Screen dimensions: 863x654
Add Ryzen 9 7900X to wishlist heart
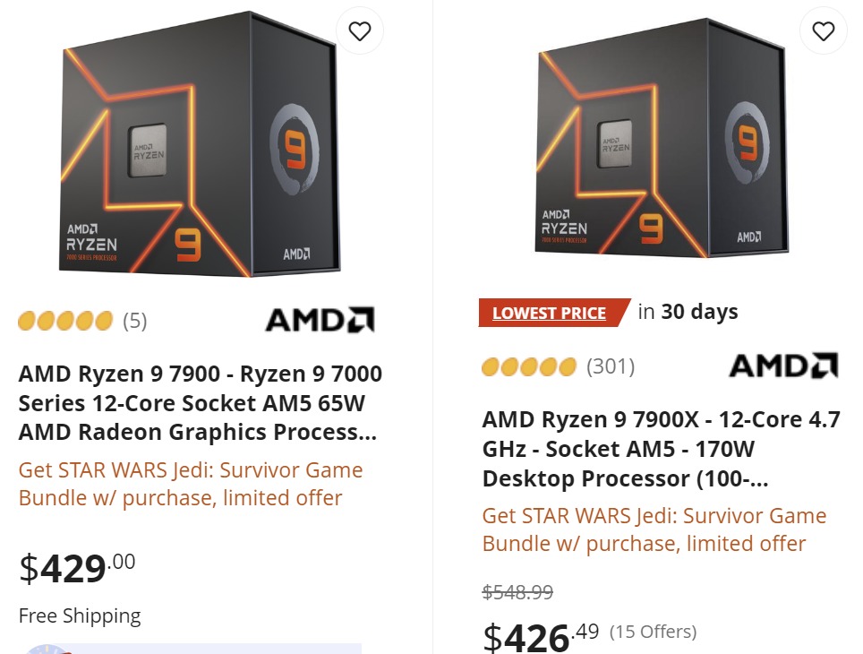click(824, 32)
